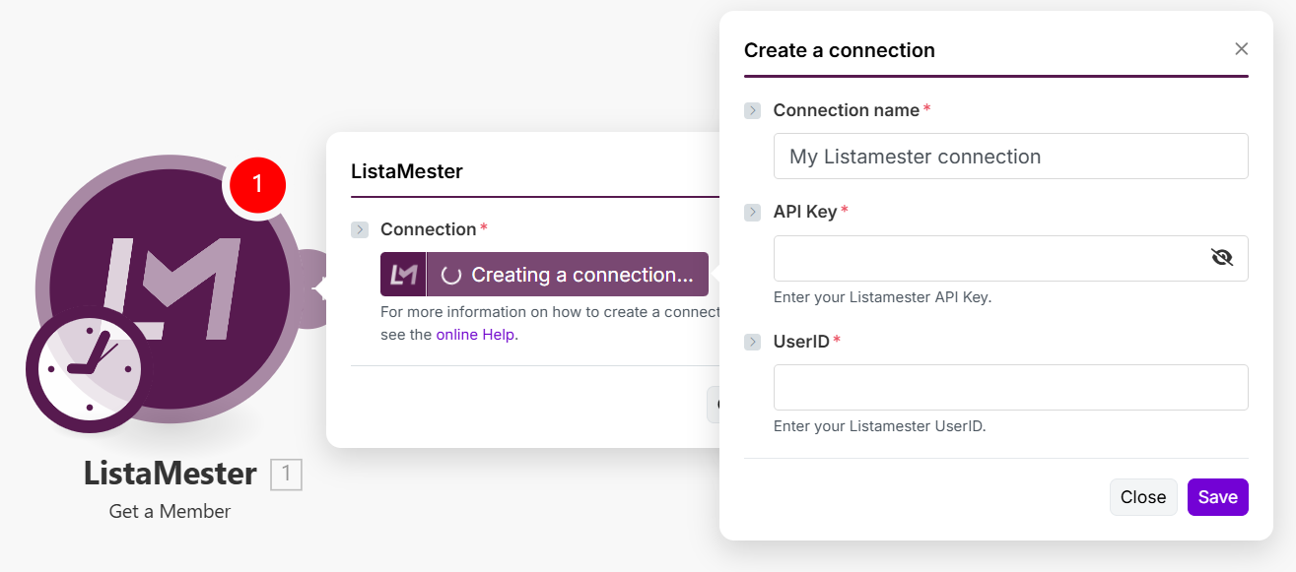The width and height of the screenshot is (1296, 572).
Task: Expand the API Key field chevron
Action: pos(753,212)
